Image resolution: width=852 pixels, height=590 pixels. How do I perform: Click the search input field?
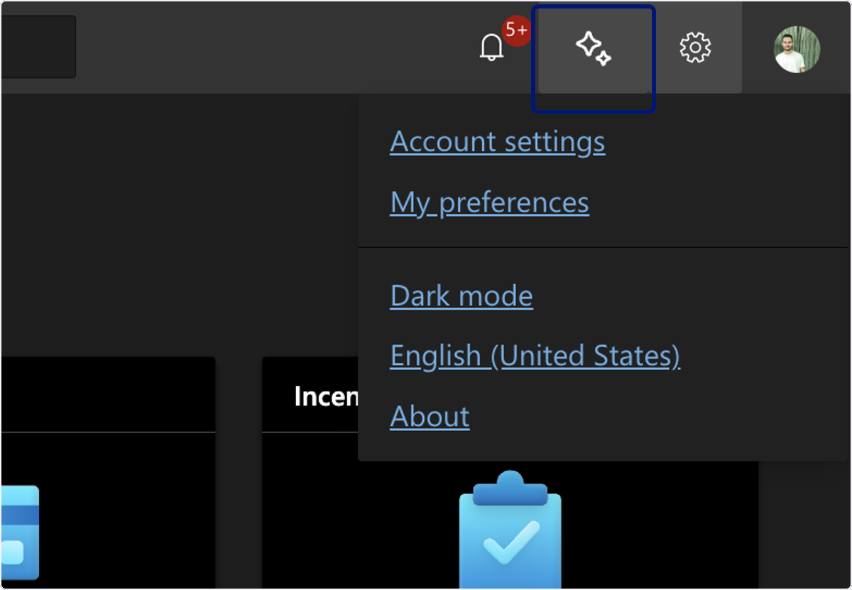pyautogui.click(x=38, y=47)
